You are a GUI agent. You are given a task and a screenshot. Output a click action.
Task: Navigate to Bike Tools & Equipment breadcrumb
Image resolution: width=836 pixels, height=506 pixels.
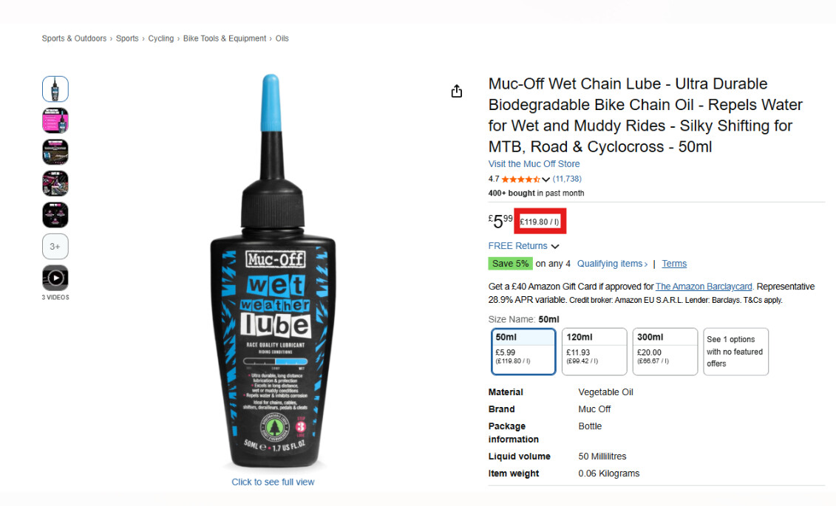click(225, 38)
